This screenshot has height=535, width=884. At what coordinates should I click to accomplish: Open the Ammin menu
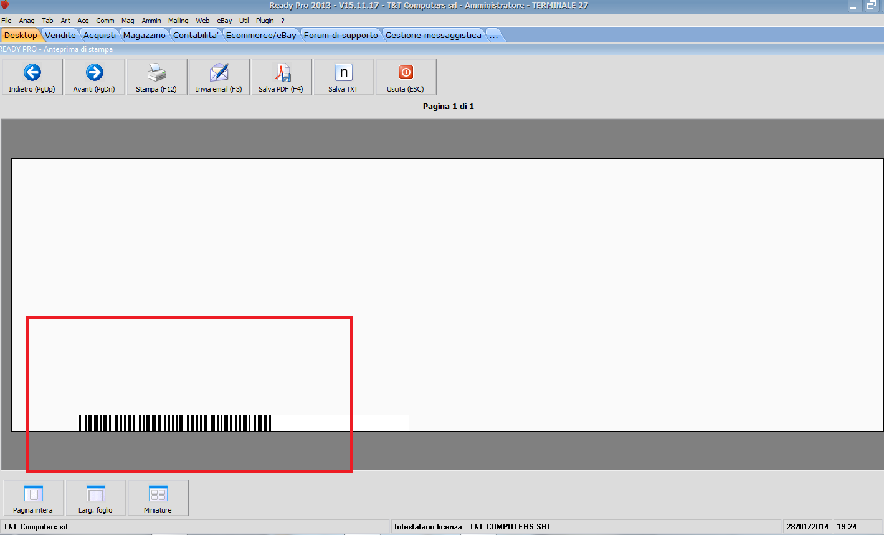click(151, 21)
